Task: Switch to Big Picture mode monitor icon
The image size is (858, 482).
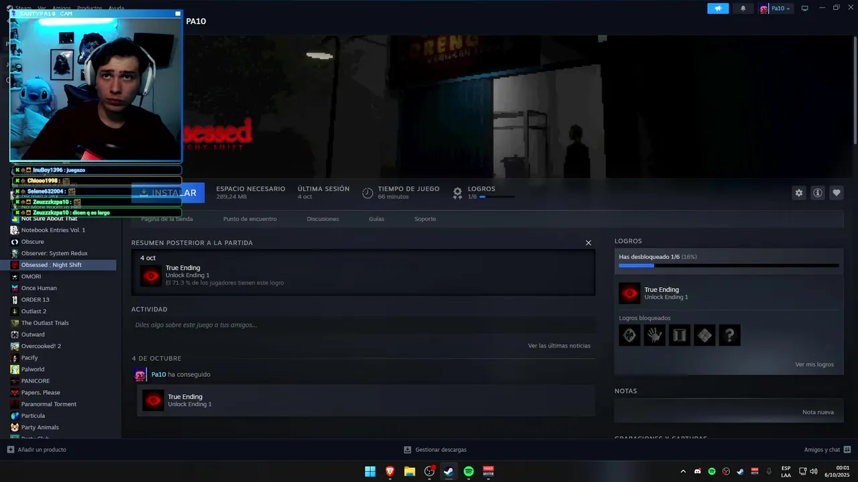Action: click(805, 8)
